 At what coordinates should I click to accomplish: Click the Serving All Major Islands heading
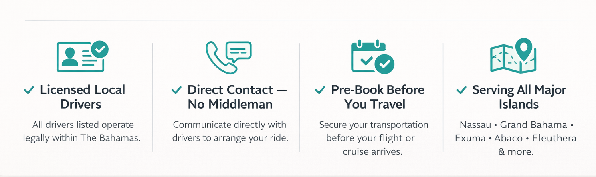519,97
